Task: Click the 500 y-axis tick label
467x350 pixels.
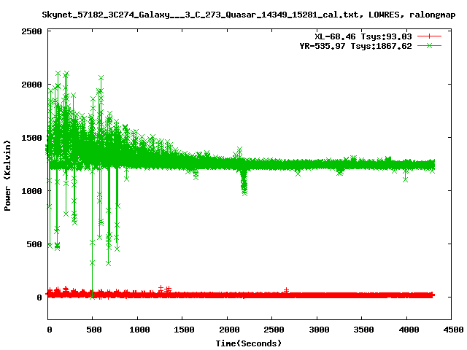Action: point(34,244)
